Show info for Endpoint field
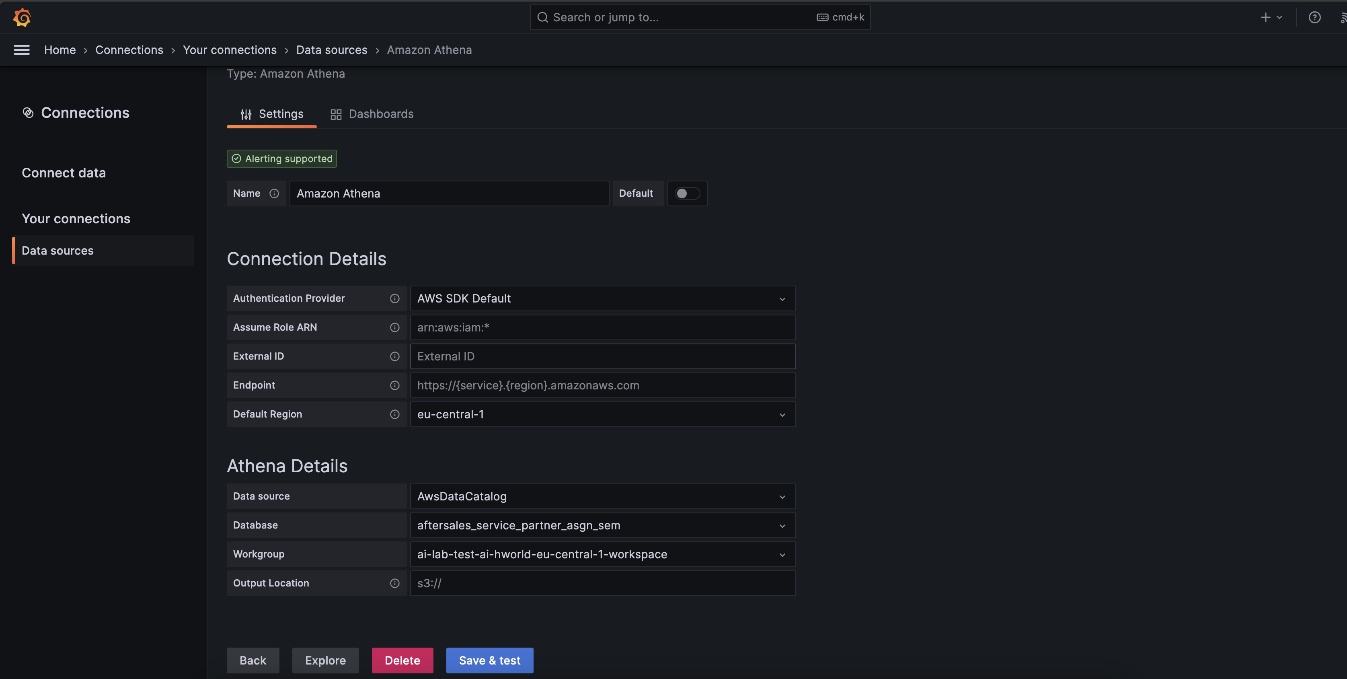This screenshot has width=1347, height=679. tap(395, 385)
